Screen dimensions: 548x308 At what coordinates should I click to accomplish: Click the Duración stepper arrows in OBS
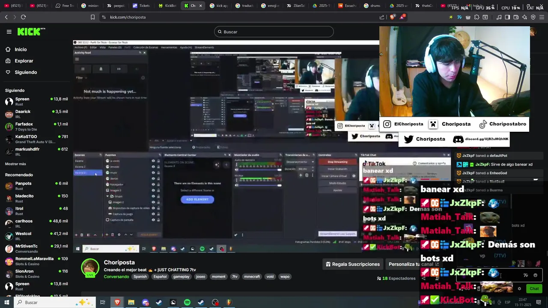(313, 169)
